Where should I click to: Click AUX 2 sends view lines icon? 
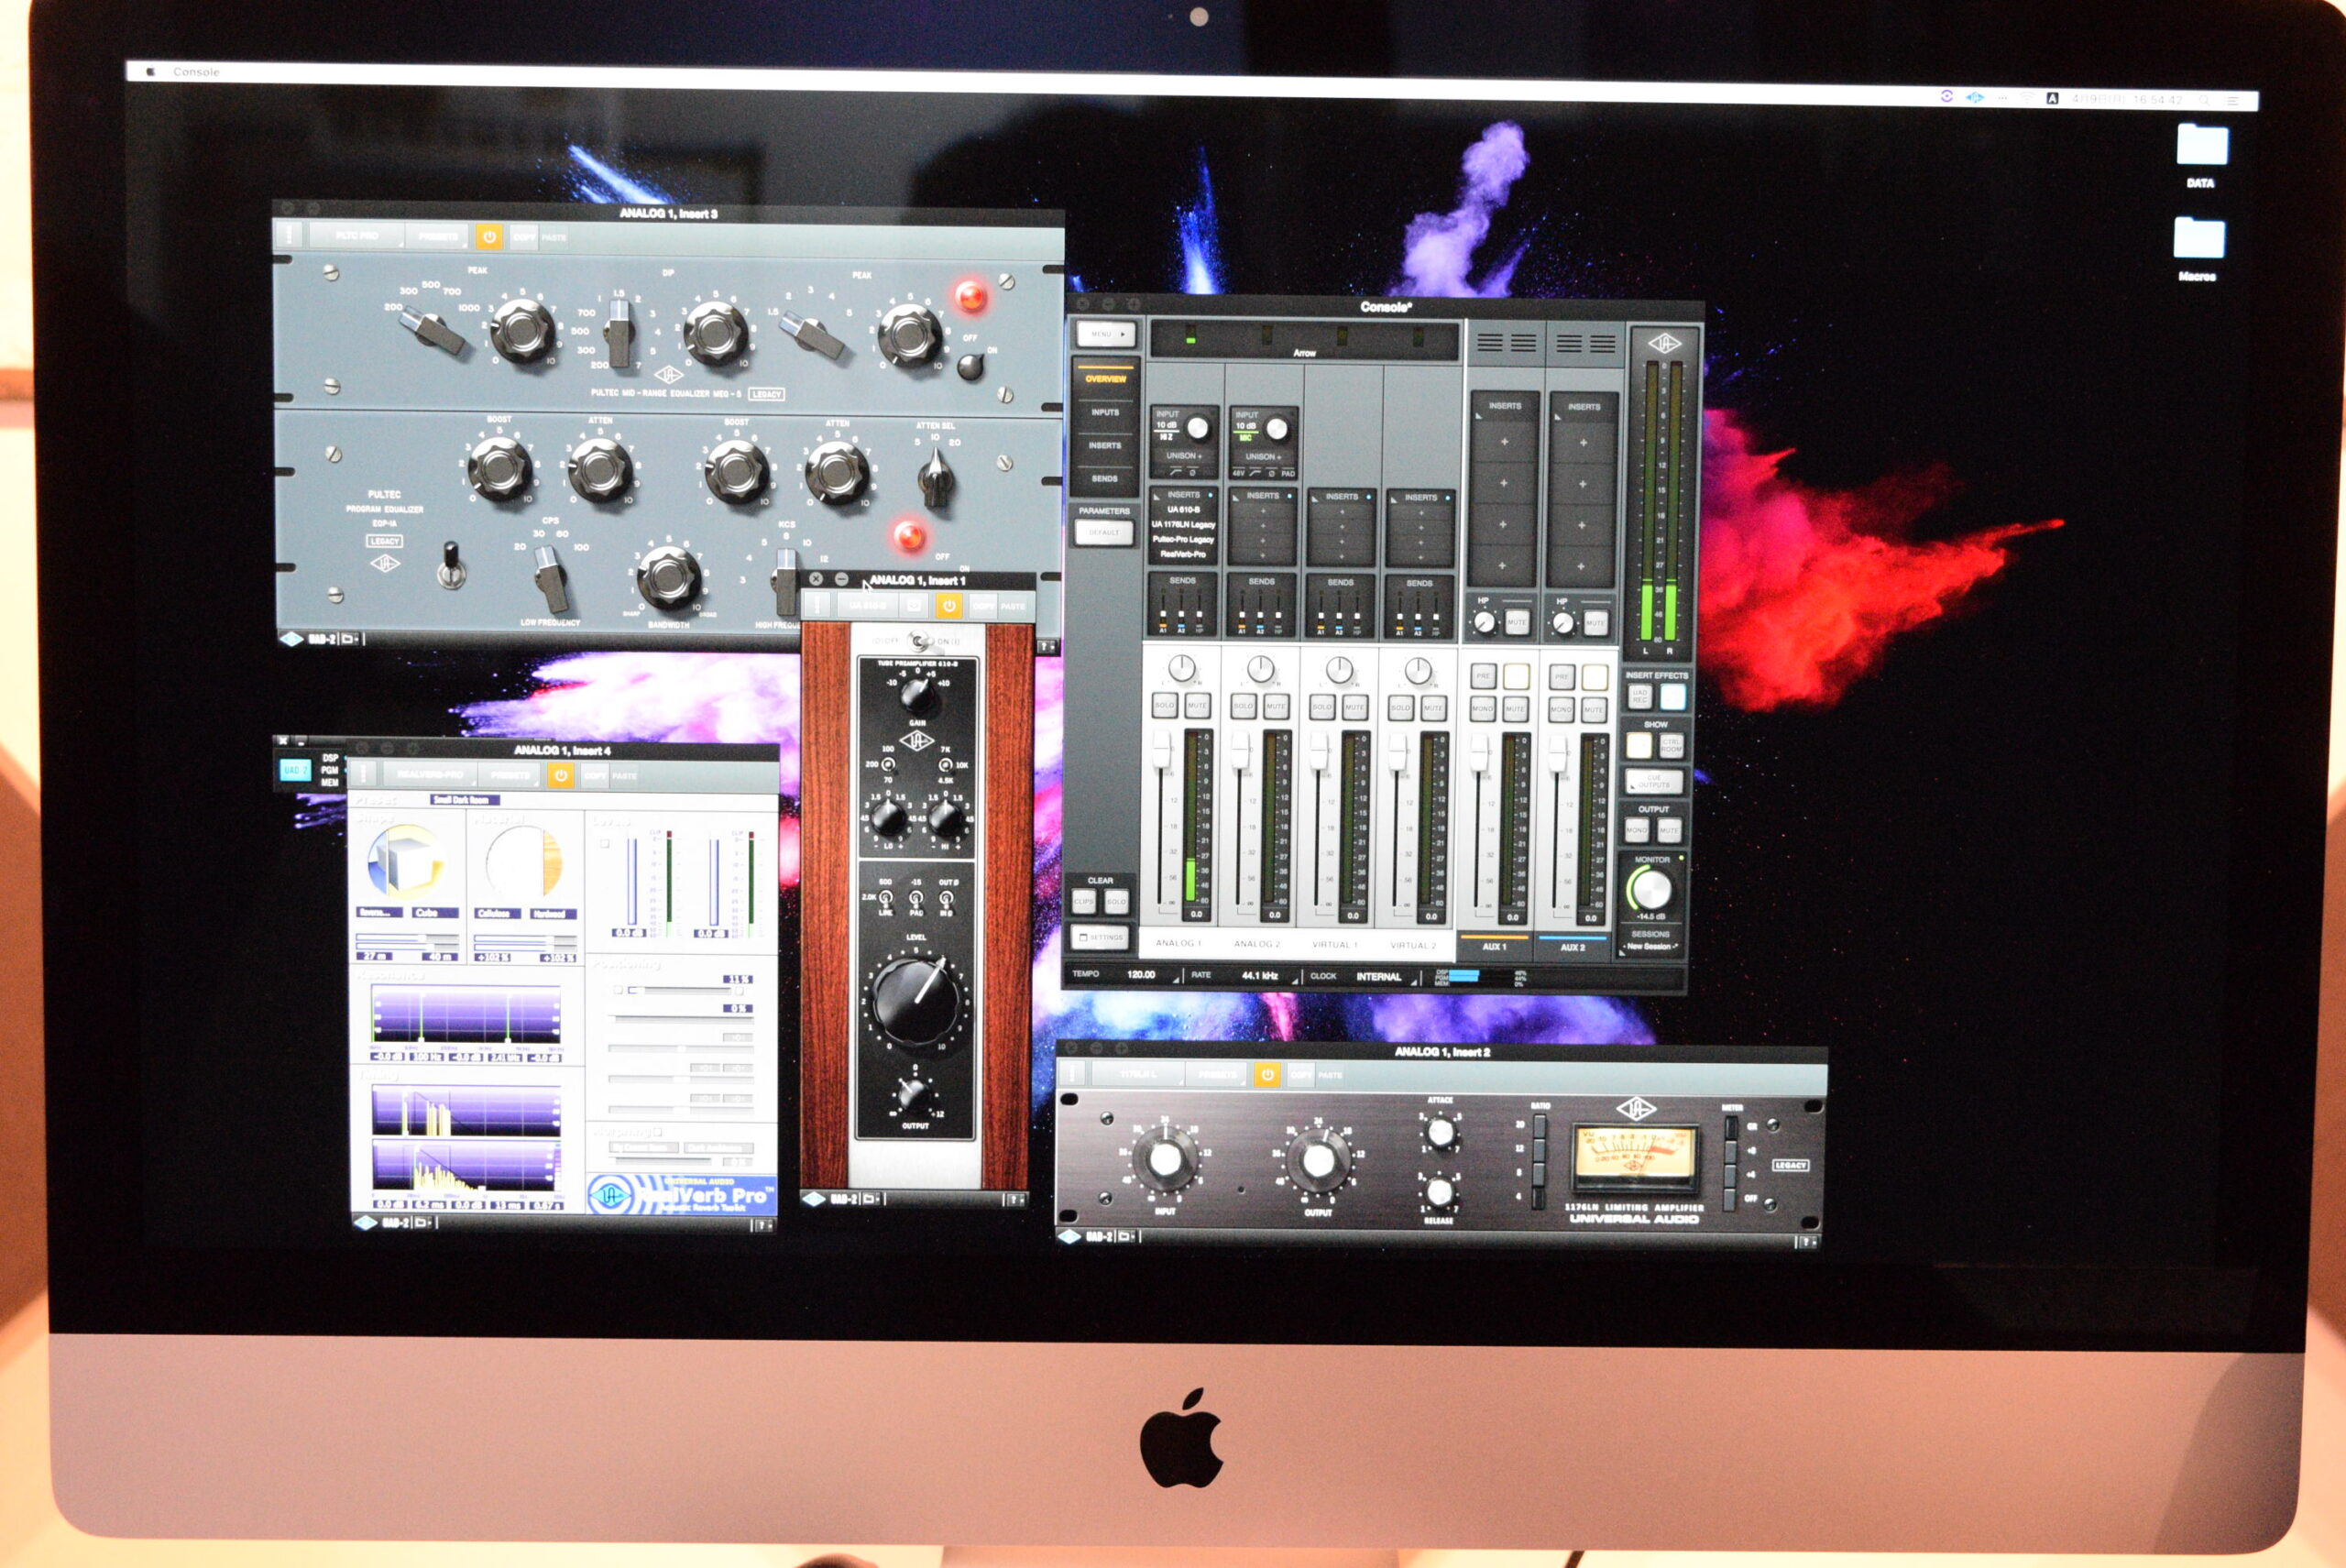coord(1585,343)
